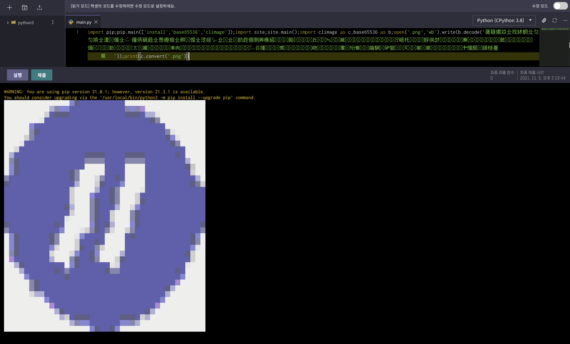The image size is (570, 344).
Task: Click the language dropdown arrow
Action: tap(530, 20)
